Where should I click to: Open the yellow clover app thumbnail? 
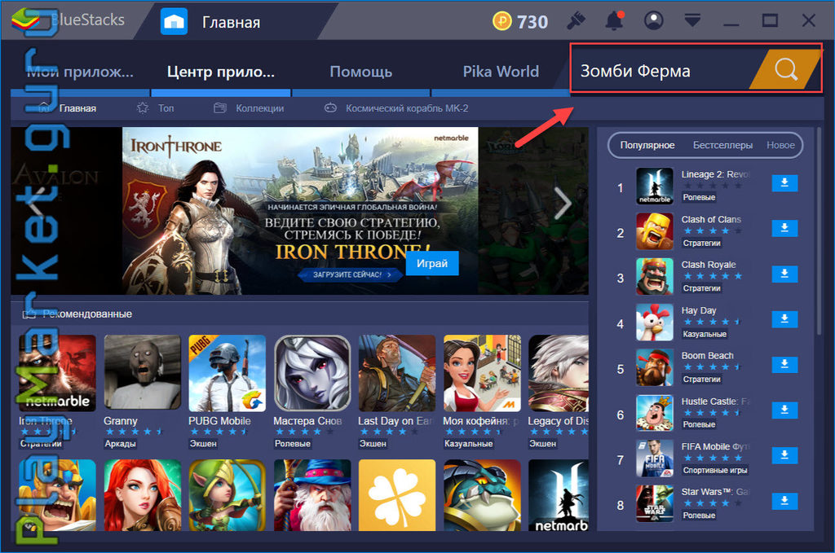397,495
